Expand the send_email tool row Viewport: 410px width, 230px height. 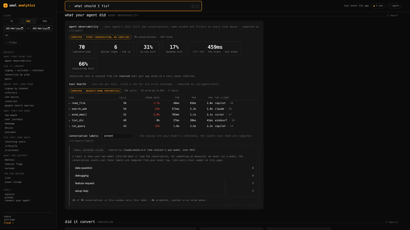pyautogui.click(x=164, y=114)
